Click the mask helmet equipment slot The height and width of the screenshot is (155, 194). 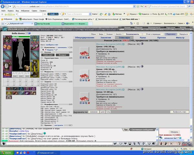pos(7,40)
